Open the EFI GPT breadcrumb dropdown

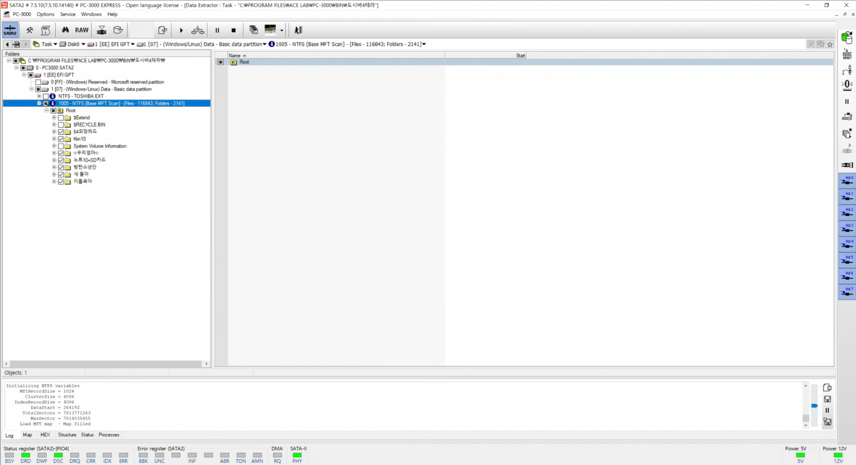[133, 44]
